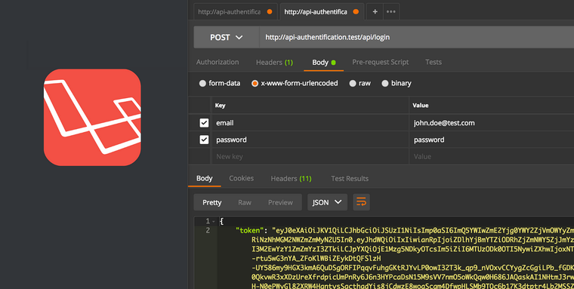This screenshot has height=289, width=574.
Task: Click the request URL input field
Action: point(417,37)
